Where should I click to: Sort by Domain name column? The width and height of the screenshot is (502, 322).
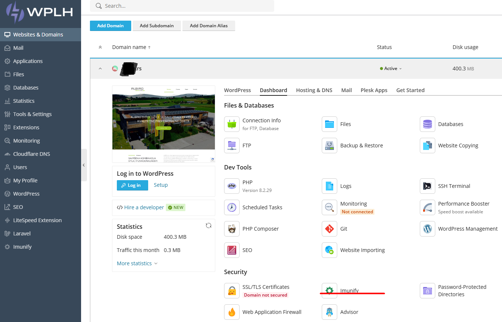[x=132, y=47]
